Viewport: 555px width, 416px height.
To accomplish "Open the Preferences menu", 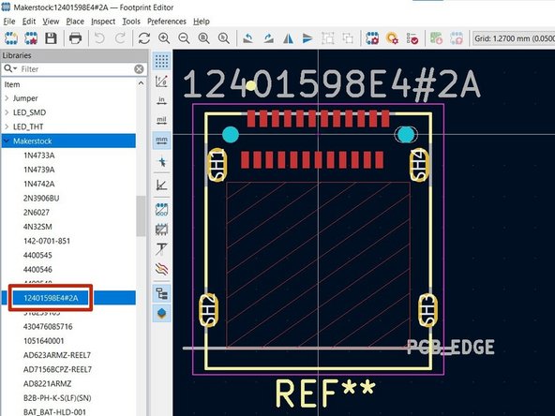I will click(167, 22).
